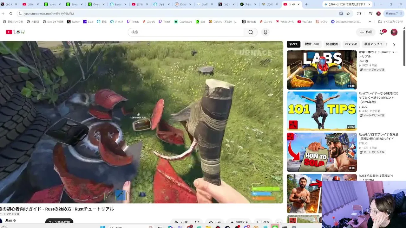Bookmark this page with the star icon
The width and height of the screenshot is (406, 228).
pyautogui.click(x=348, y=14)
